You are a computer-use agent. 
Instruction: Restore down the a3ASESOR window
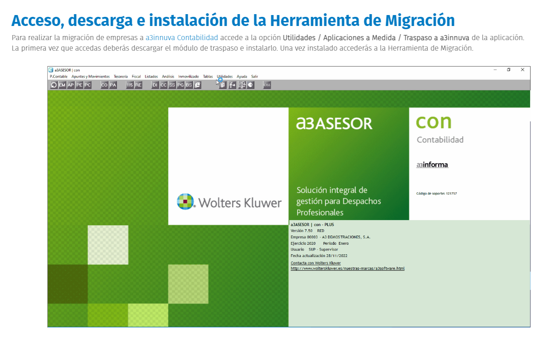509,70
